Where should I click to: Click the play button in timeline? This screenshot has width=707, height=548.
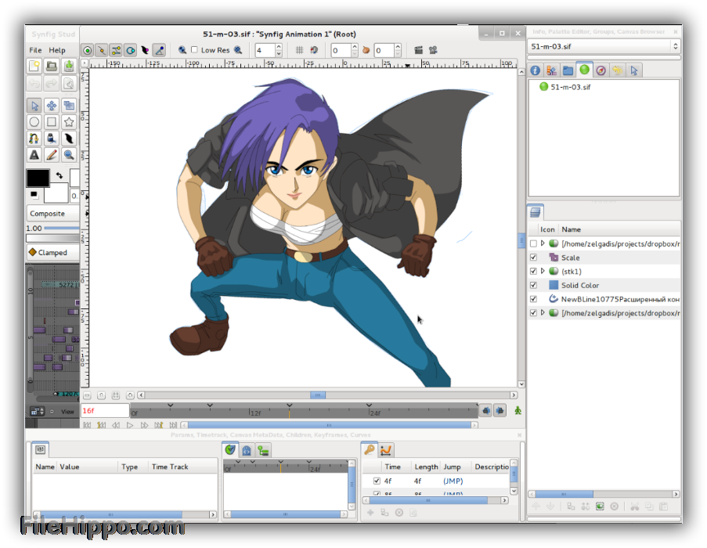tap(130, 425)
